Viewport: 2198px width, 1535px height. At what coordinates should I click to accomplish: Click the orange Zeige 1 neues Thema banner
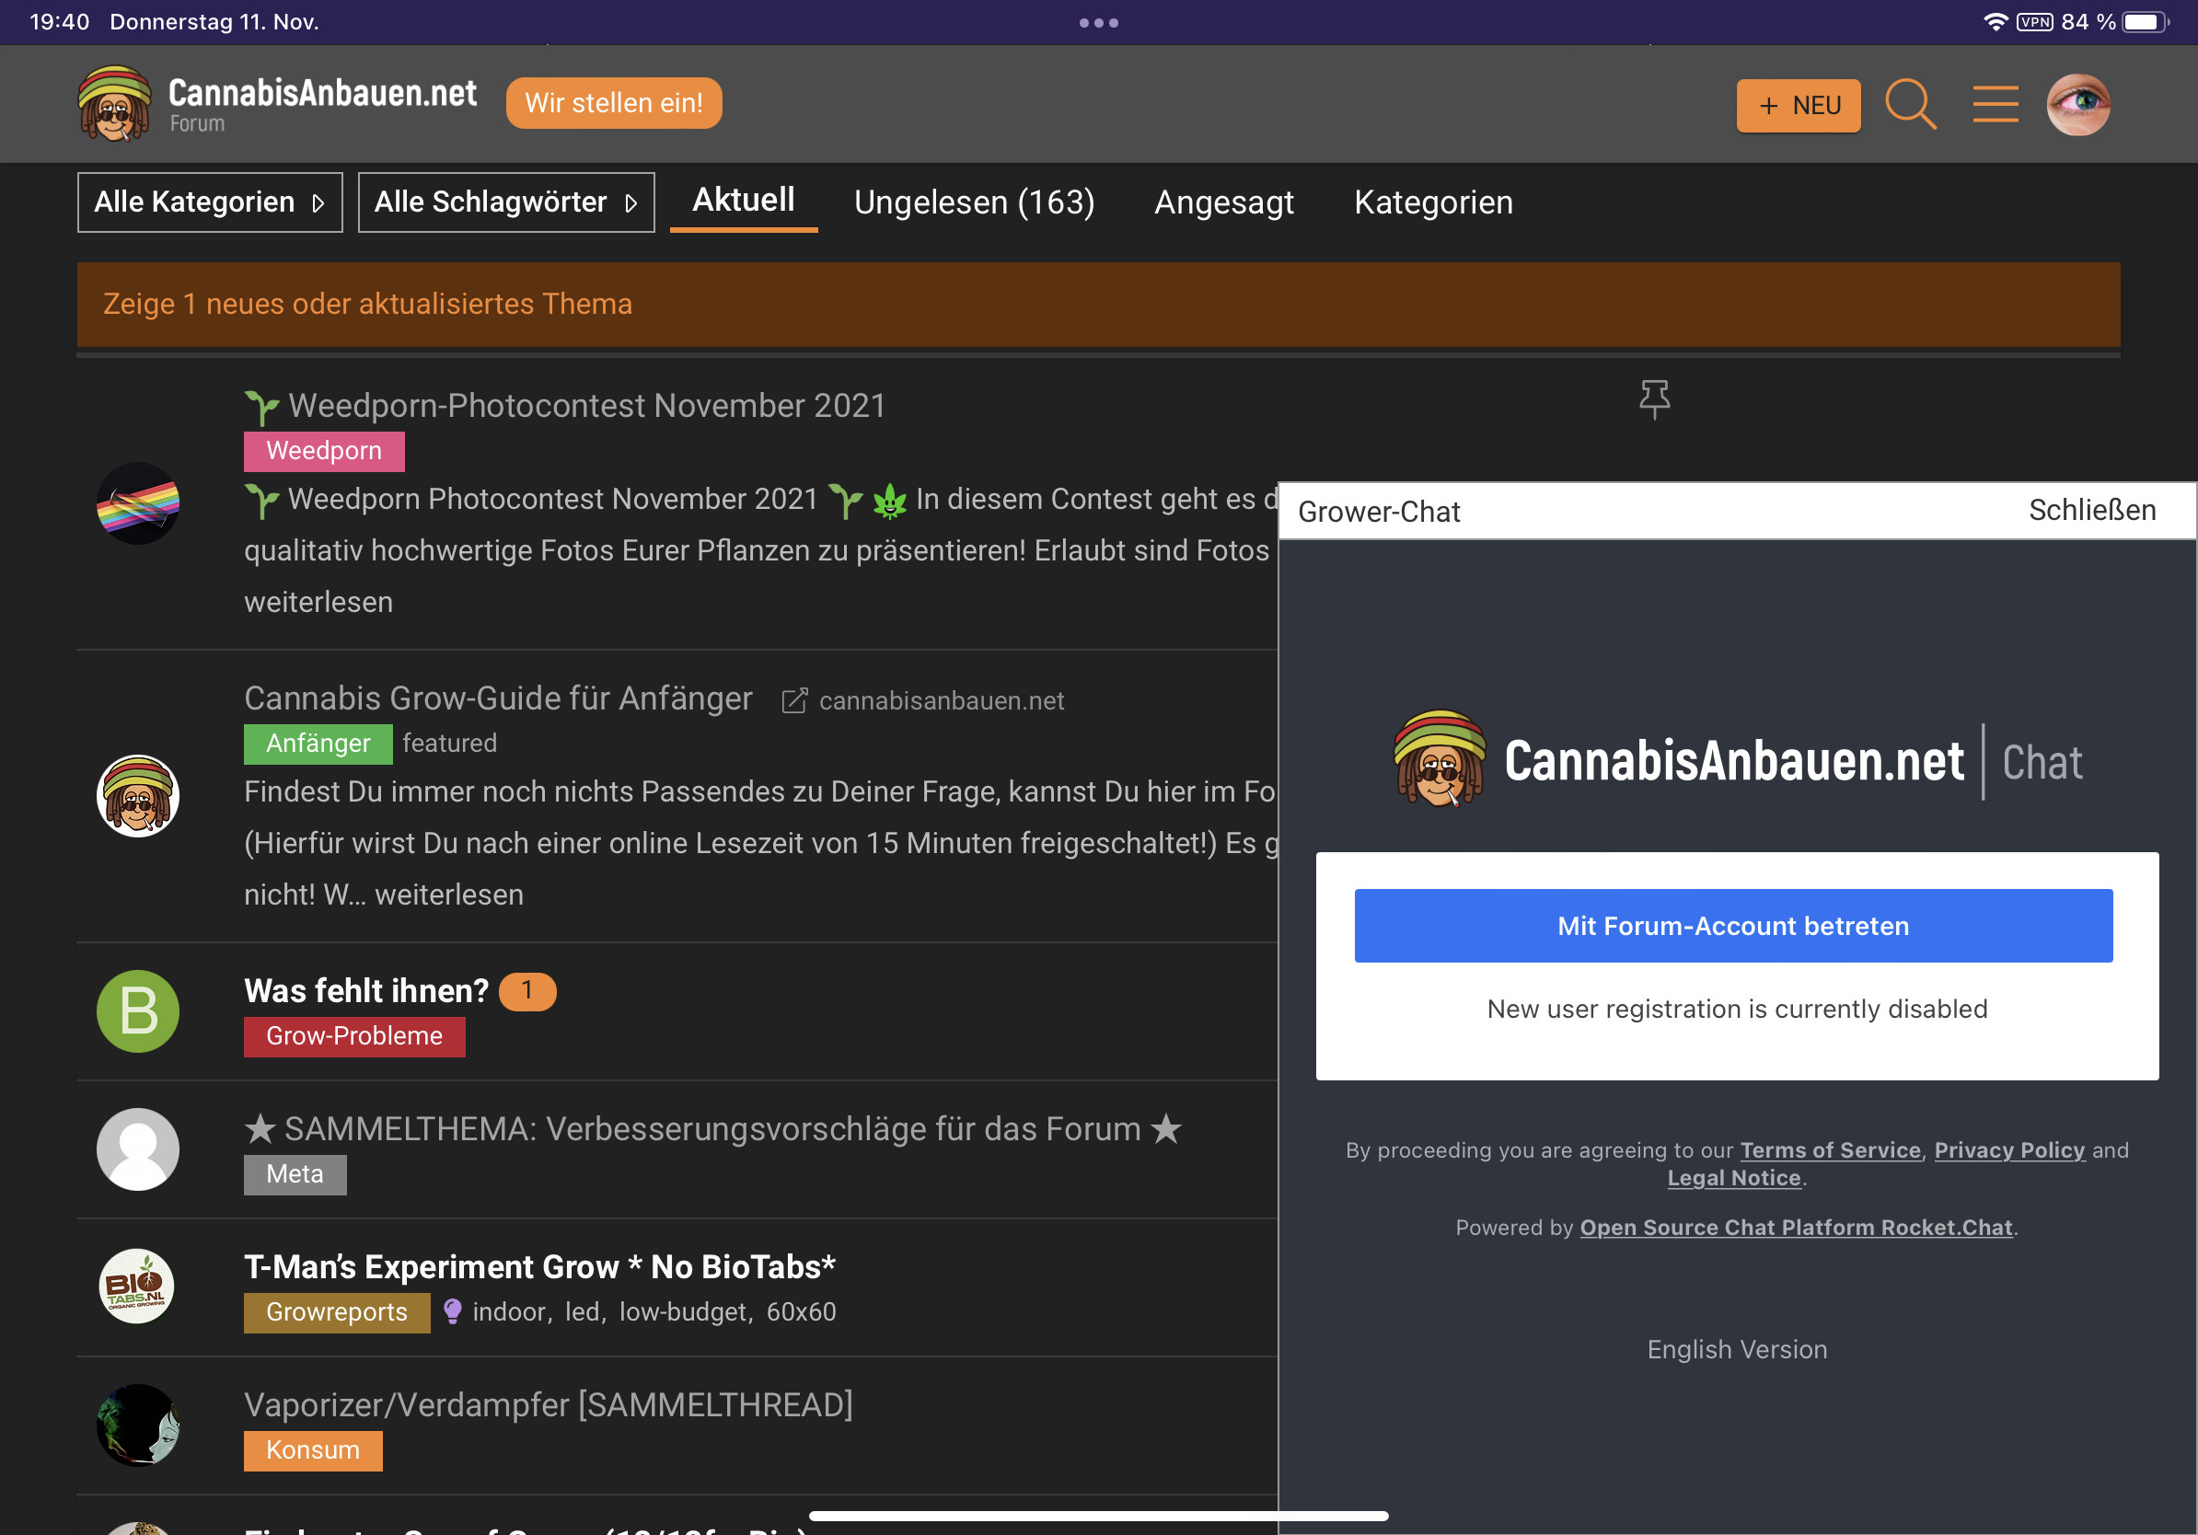click(x=1098, y=305)
